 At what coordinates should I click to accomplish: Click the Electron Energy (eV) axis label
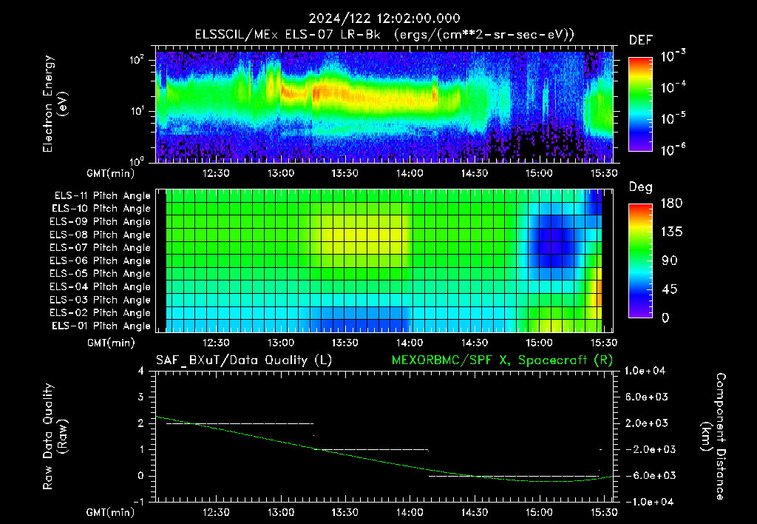click(55, 104)
